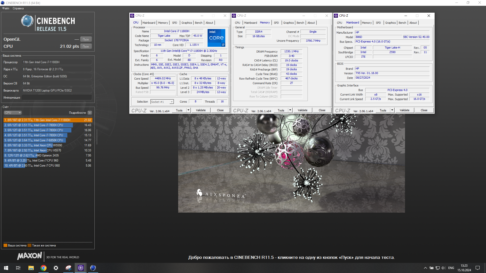This screenshot has width=486, height=273.
Task: Click first CPU-Z window title icon
Action: pos(132,16)
